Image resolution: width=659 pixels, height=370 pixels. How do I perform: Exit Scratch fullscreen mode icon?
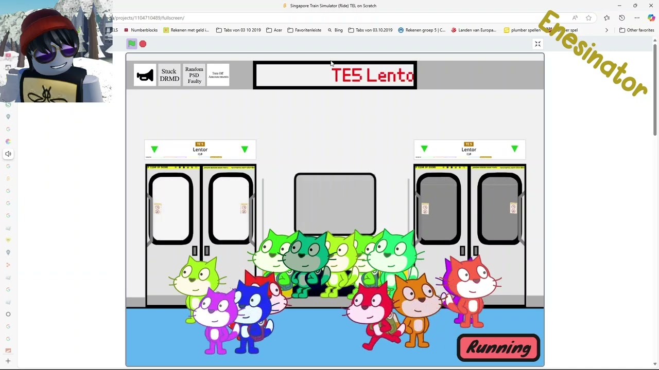pyautogui.click(x=537, y=44)
